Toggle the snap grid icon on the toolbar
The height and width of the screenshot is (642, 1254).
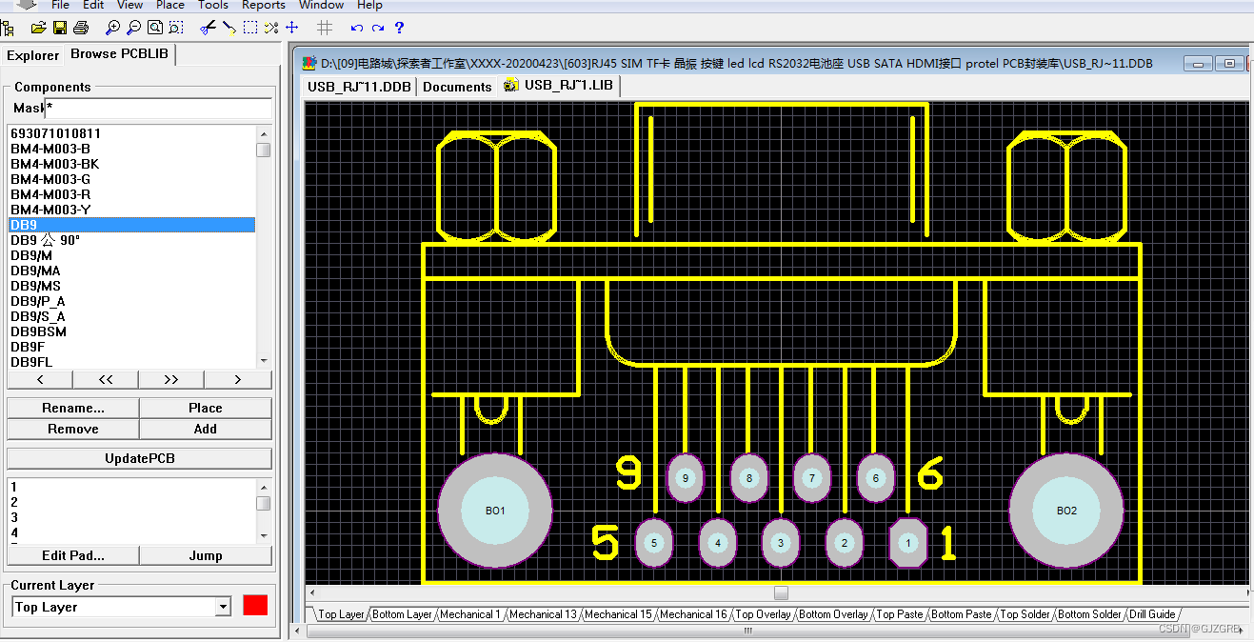click(x=324, y=28)
